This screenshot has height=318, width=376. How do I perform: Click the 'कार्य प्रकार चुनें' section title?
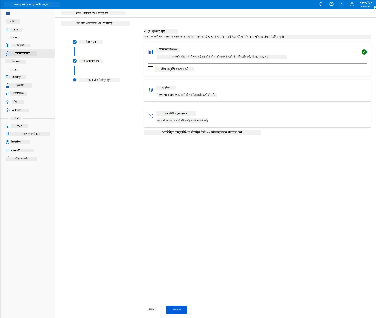click(154, 31)
